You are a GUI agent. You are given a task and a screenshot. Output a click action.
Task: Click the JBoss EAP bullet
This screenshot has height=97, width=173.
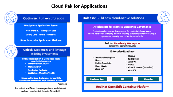[x=100, y=69]
